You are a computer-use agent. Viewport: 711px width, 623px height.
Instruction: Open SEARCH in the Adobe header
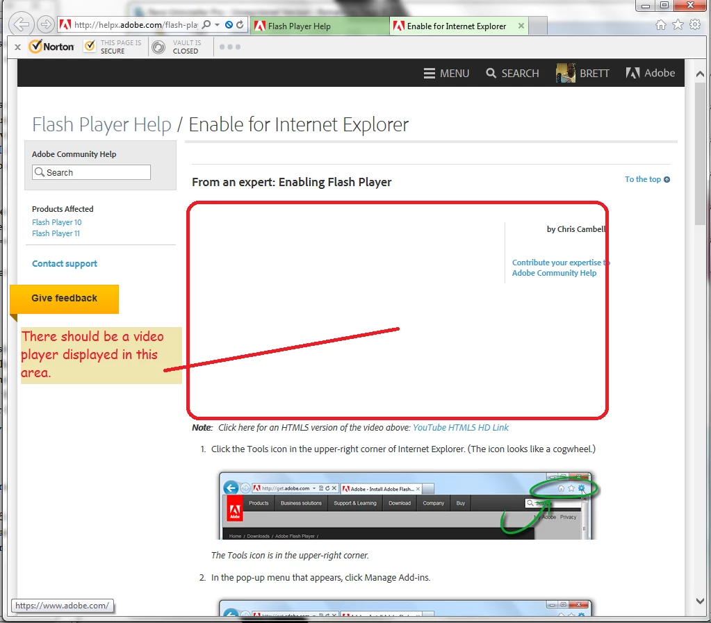512,73
